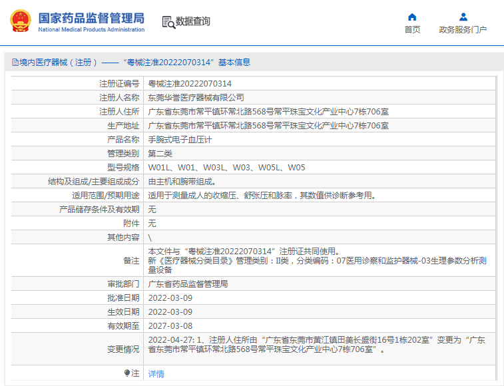Screen dimensions: 504x386
Task: Click the 其他内容 row label
Action: (x=123, y=238)
